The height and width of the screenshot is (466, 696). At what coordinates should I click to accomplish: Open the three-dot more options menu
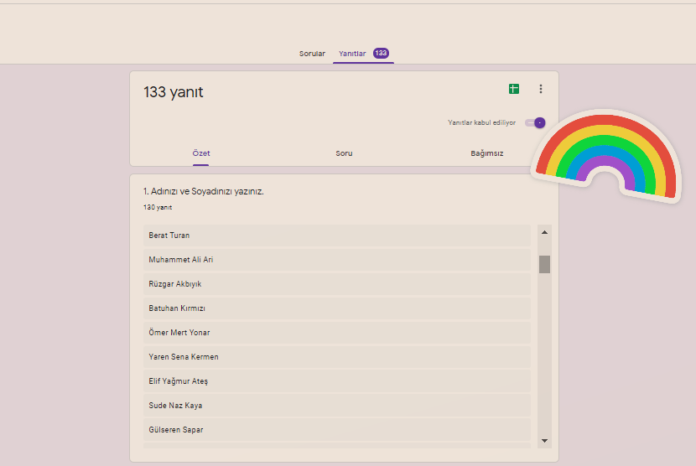tap(541, 89)
